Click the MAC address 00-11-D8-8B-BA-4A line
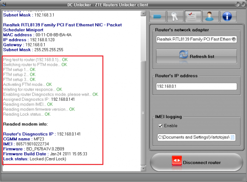Image resolution: width=247 pixels, height=182 pixels. click(x=37, y=35)
